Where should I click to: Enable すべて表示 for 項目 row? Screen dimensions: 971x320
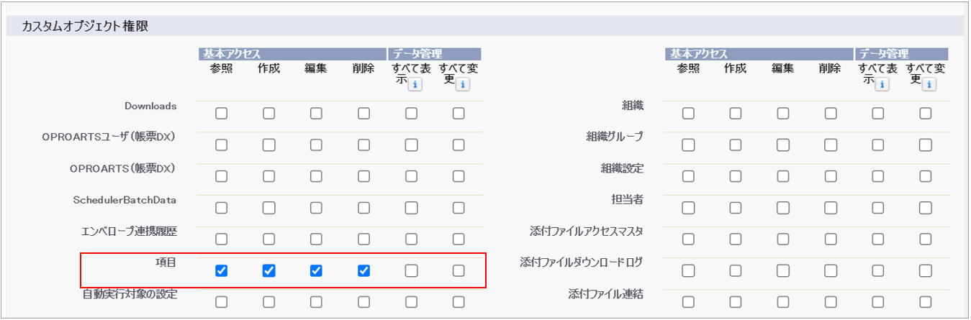click(x=411, y=270)
